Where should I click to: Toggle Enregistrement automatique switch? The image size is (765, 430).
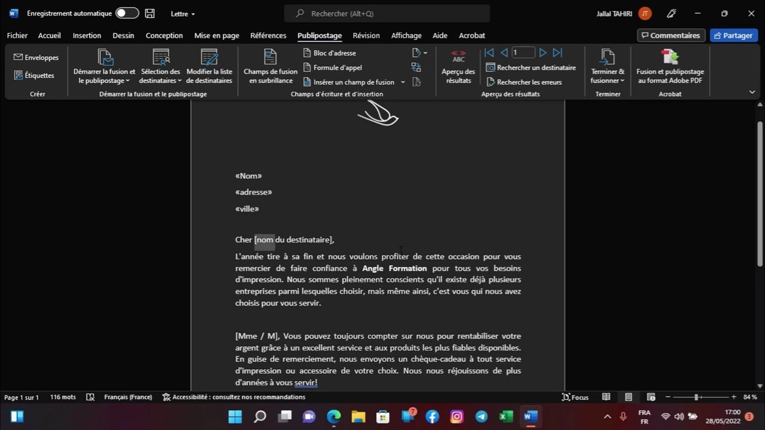[127, 13]
